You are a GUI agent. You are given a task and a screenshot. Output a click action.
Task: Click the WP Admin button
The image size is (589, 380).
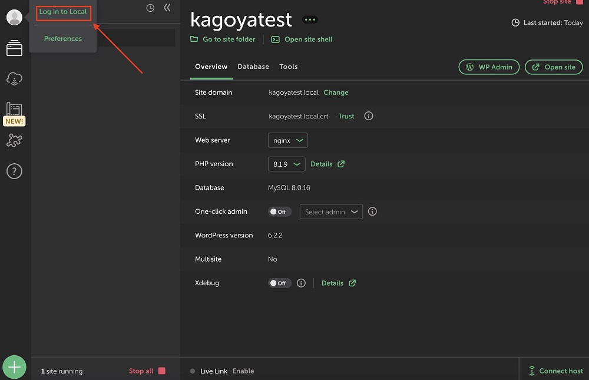489,67
